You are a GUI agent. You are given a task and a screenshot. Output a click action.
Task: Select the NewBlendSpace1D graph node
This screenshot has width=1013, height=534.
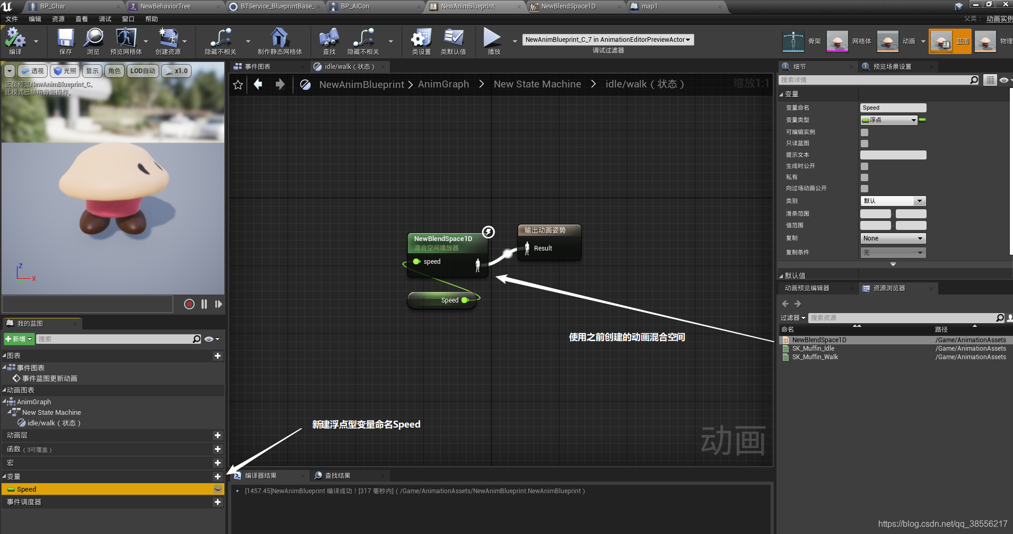(x=447, y=254)
